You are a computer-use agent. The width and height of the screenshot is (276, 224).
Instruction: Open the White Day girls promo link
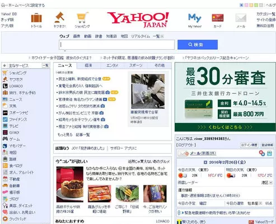[x=62, y=58]
